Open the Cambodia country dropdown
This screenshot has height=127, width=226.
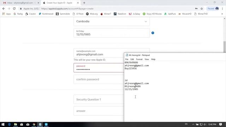tap(112, 22)
